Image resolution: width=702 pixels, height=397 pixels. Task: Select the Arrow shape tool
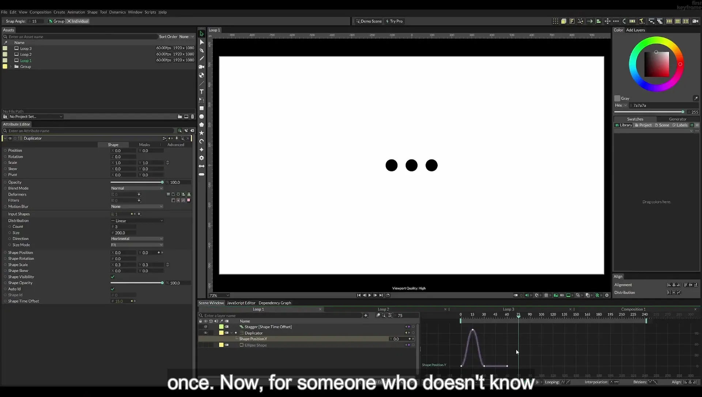(x=201, y=166)
